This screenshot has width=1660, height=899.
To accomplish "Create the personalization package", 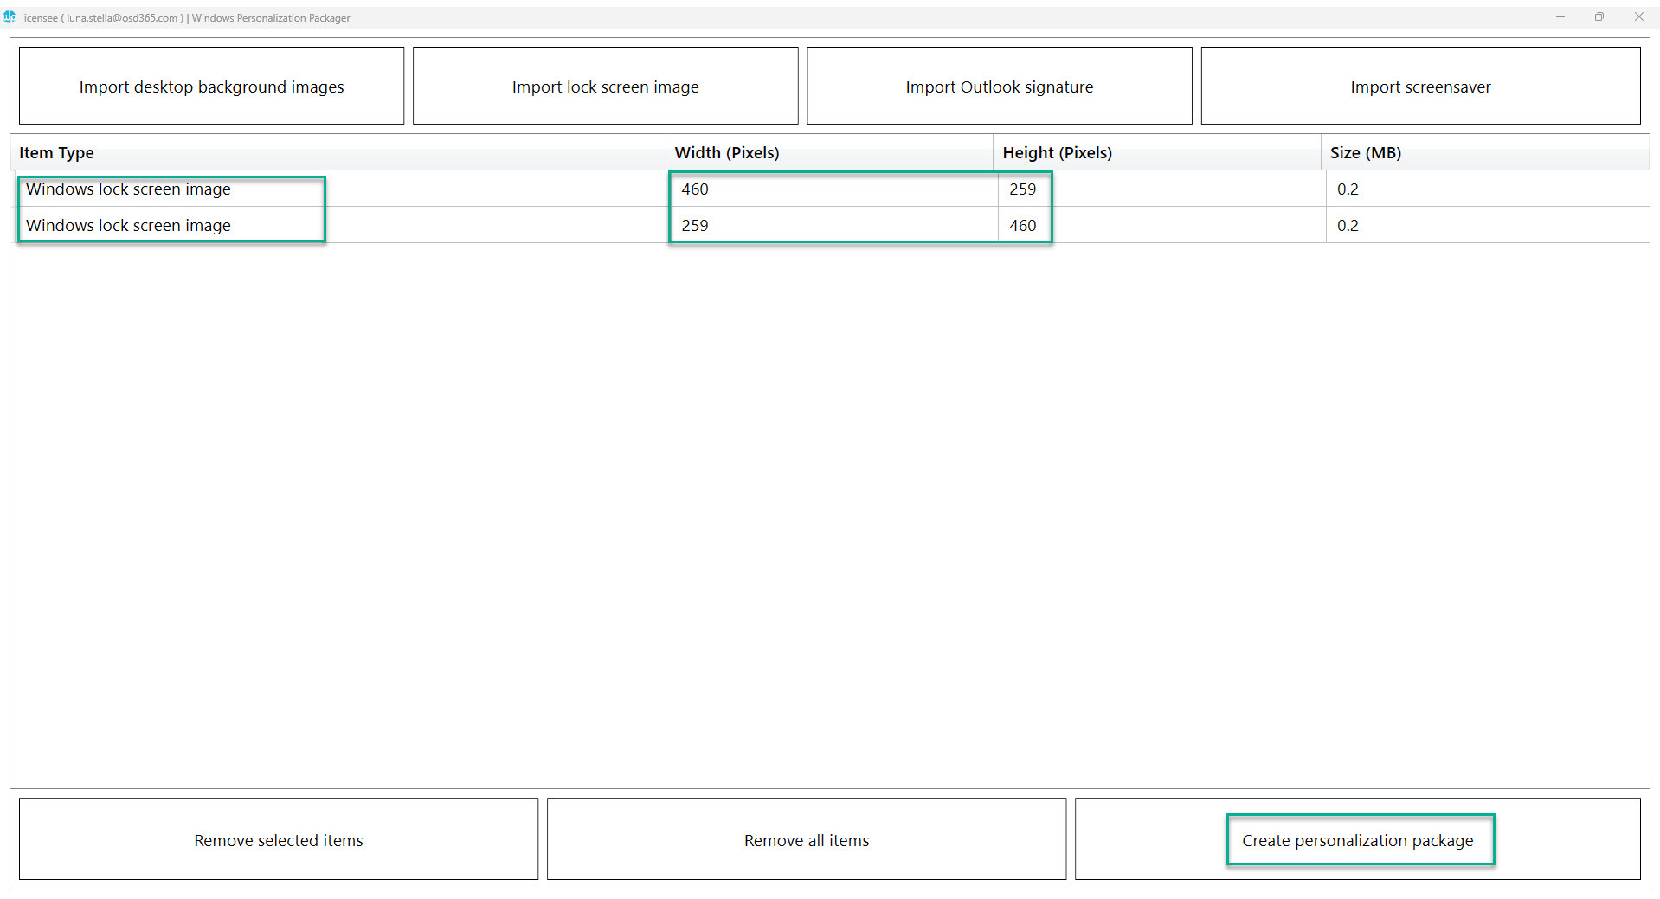I will pyautogui.click(x=1358, y=839).
